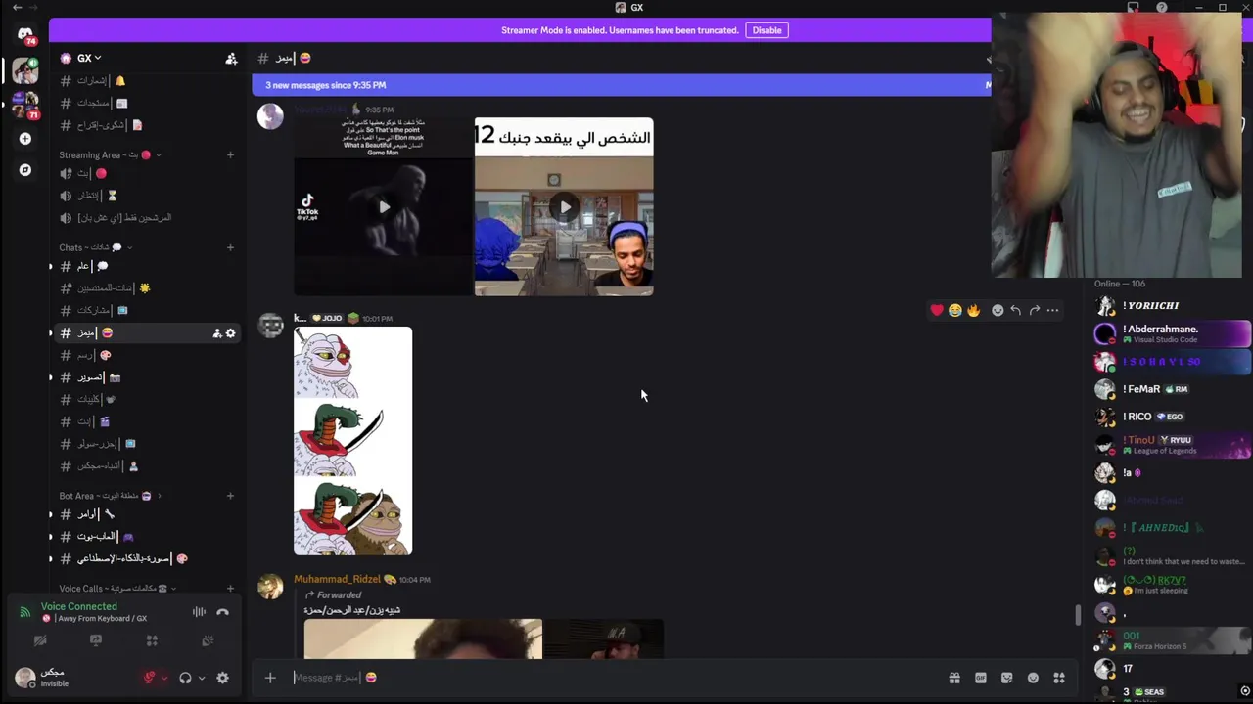Open emoji picker in message bar

[1033, 678]
